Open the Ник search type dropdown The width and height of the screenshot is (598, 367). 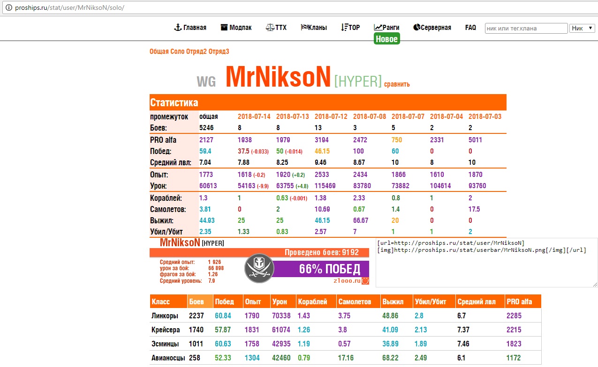(x=582, y=28)
